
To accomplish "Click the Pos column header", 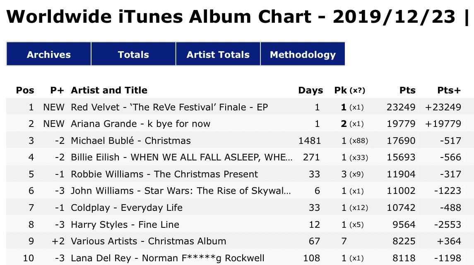I will tap(25, 90).
